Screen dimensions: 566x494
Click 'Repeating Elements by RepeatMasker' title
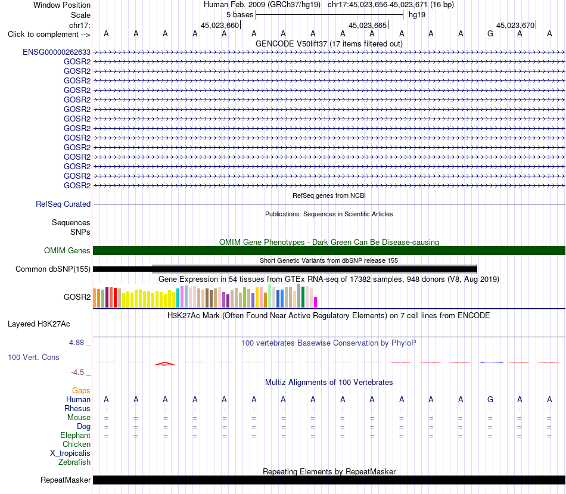329,471
